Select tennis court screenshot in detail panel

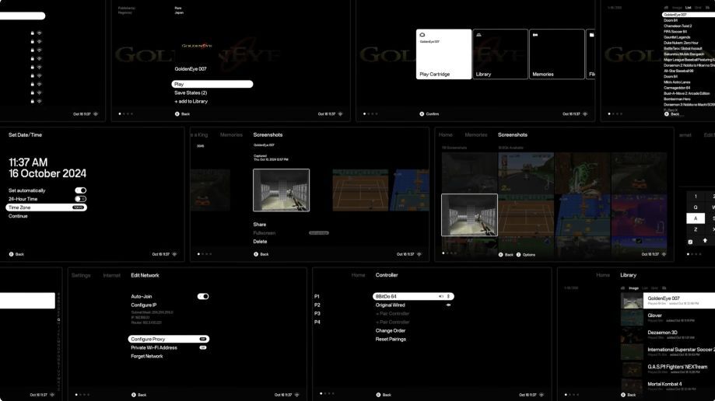(x=360, y=190)
